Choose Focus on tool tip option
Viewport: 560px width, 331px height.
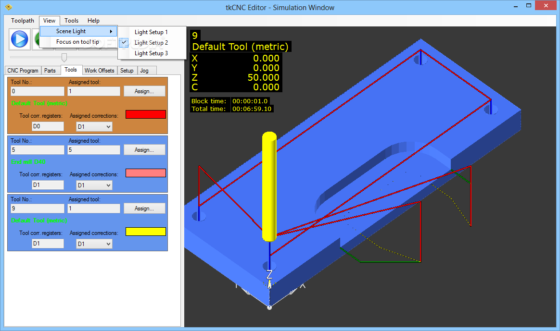click(x=78, y=42)
